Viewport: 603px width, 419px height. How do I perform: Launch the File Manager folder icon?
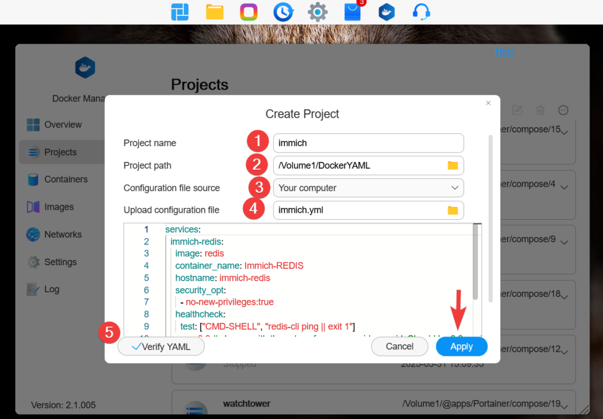pos(215,12)
